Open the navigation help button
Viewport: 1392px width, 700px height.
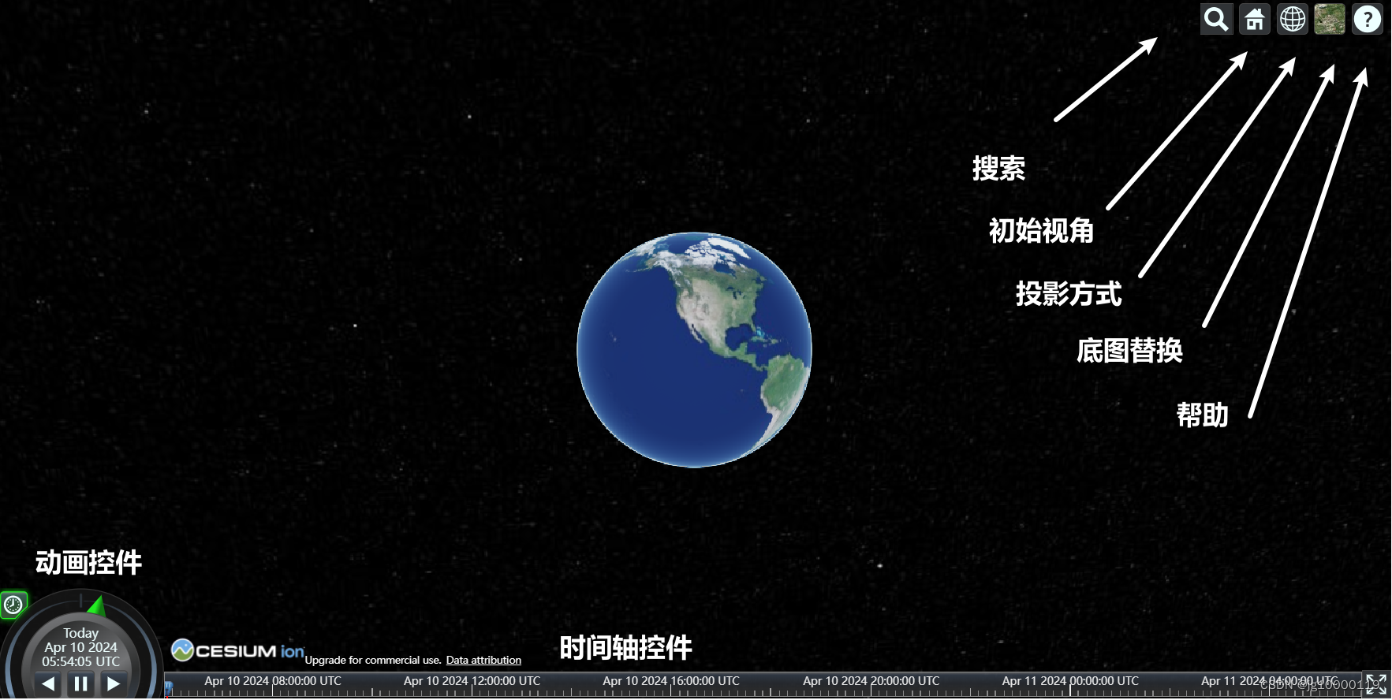pyautogui.click(x=1368, y=19)
